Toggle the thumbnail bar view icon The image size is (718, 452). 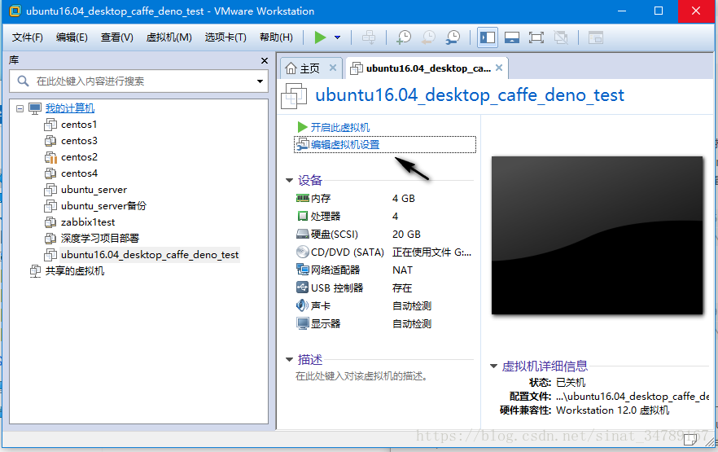[512, 37]
